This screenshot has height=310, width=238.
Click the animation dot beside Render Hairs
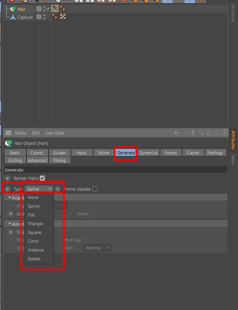pyautogui.click(x=8, y=178)
